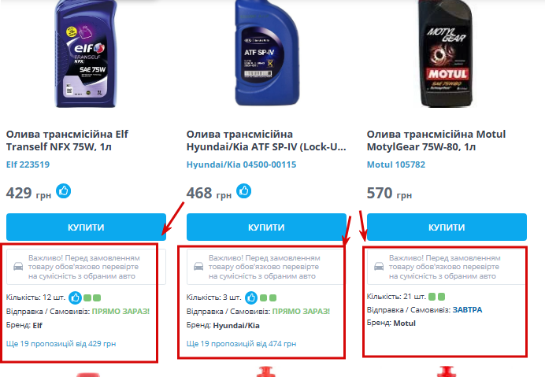Open Hyundai/Kia 04500-00115 article link
The image size is (545, 377).
point(241,164)
